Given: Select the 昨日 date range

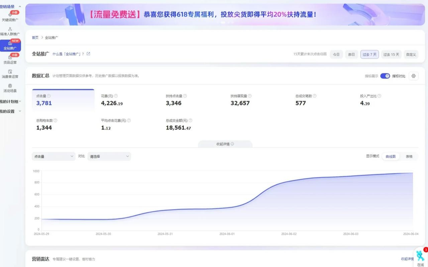Looking at the screenshot, I should click(x=351, y=55).
